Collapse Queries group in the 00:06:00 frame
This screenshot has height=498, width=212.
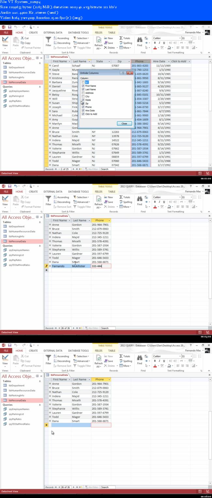(x=39, y=405)
